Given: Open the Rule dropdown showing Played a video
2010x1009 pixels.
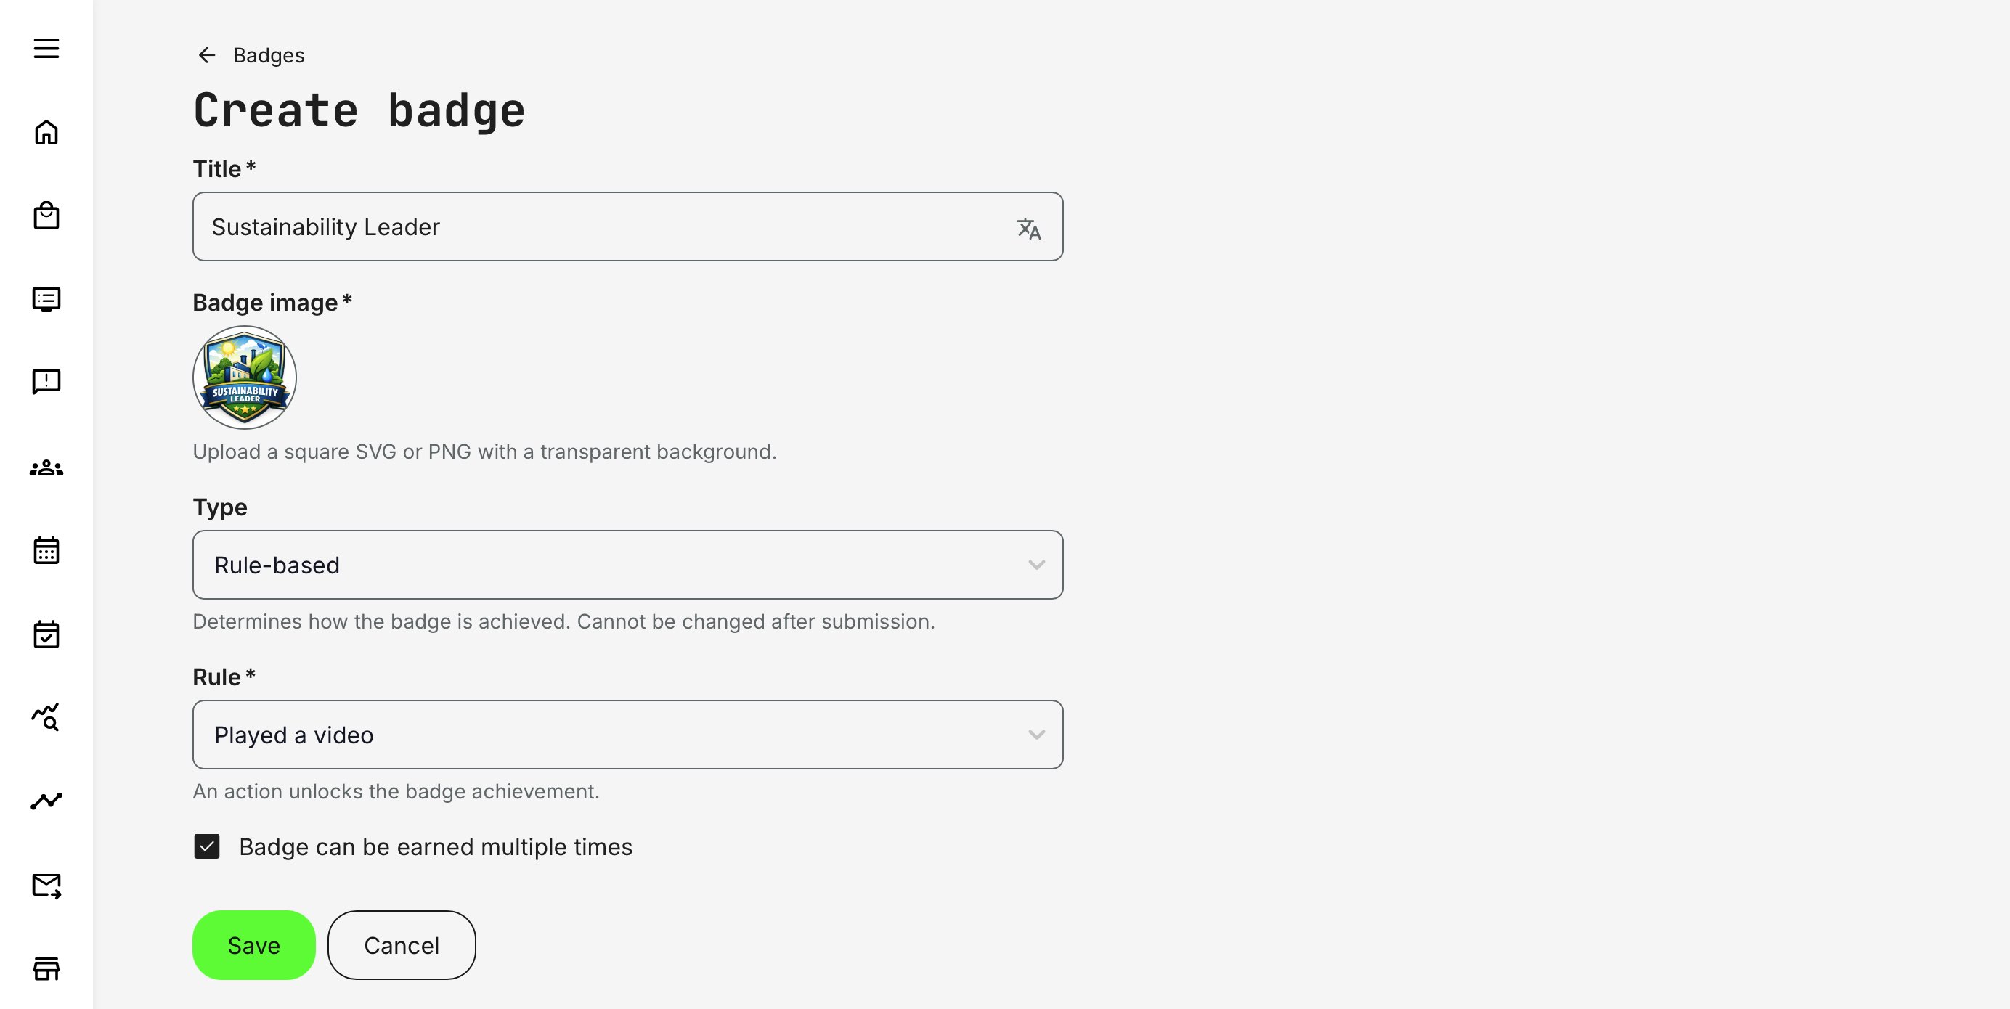Looking at the screenshot, I should 627,734.
